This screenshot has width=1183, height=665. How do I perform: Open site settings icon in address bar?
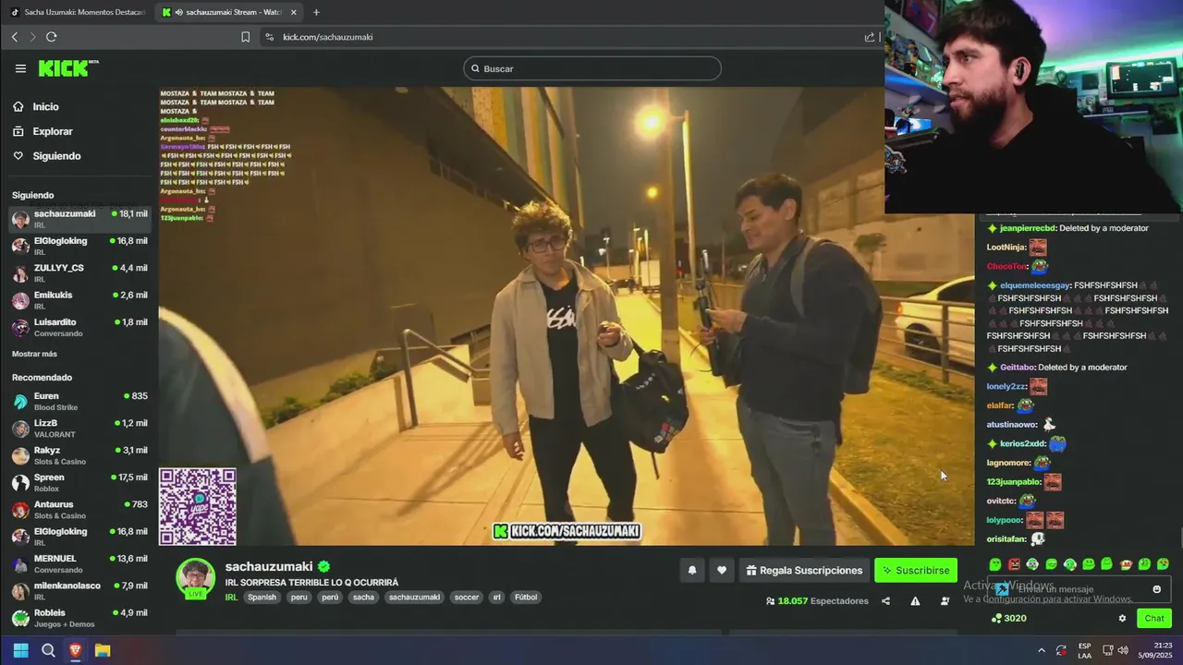[269, 37]
